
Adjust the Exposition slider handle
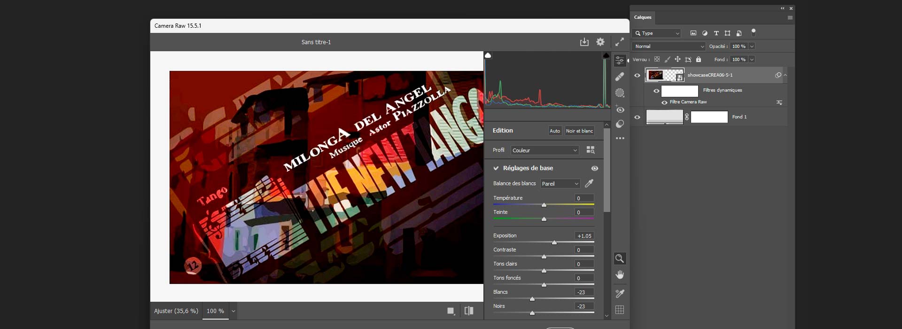pos(554,243)
